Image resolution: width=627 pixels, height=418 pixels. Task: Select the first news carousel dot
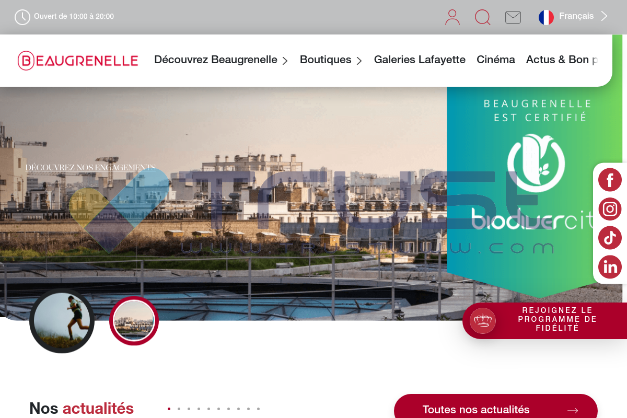coord(169,409)
